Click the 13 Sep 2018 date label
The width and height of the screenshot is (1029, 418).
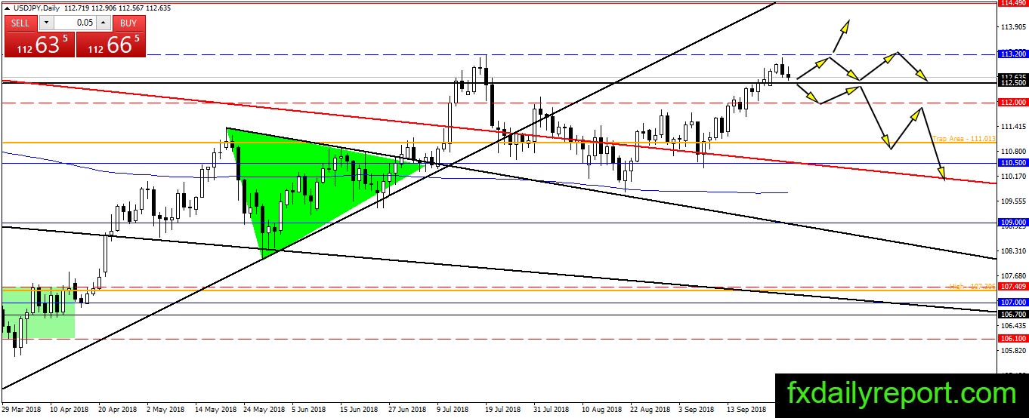tap(746, 410)
